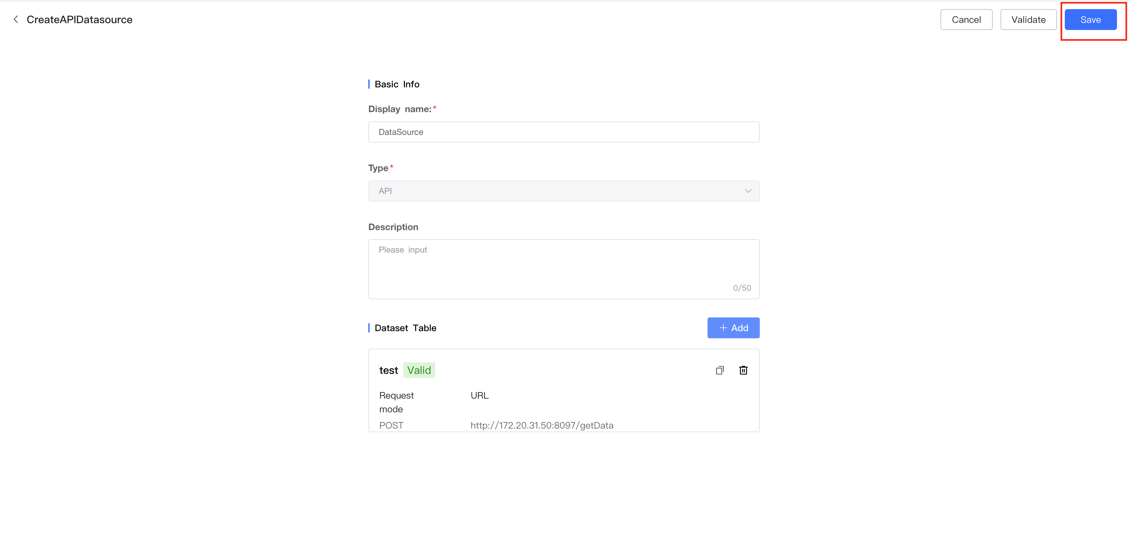The height and width of the screenshot is (556, 1132).
Task: Click the Dataset Table section heading
Action: pyautogui.click(x=405, y=328)
